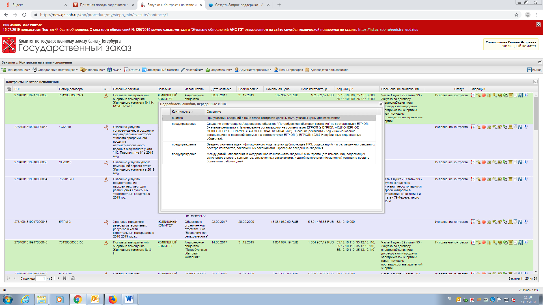543x305 pixels.
Task: Click the golden scroll icon in 5/ГРМ-Х row
Action: tap(510, 222)
